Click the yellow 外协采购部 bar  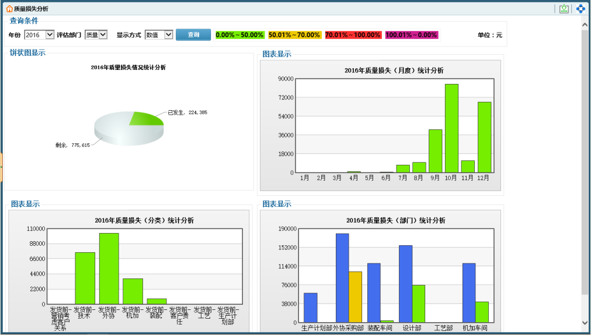(x=355, y=297)
